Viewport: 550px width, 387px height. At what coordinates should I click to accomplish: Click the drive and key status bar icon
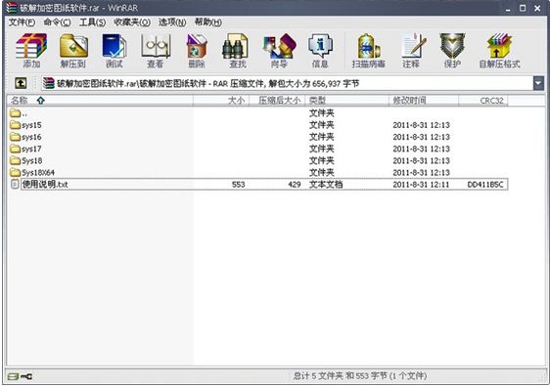(x=21, y=376)
